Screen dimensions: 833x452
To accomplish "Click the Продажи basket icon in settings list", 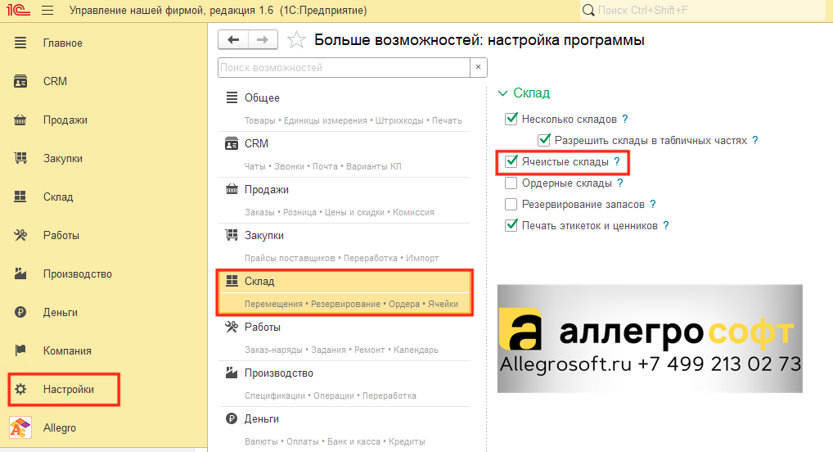I will (x=232, y=189).
